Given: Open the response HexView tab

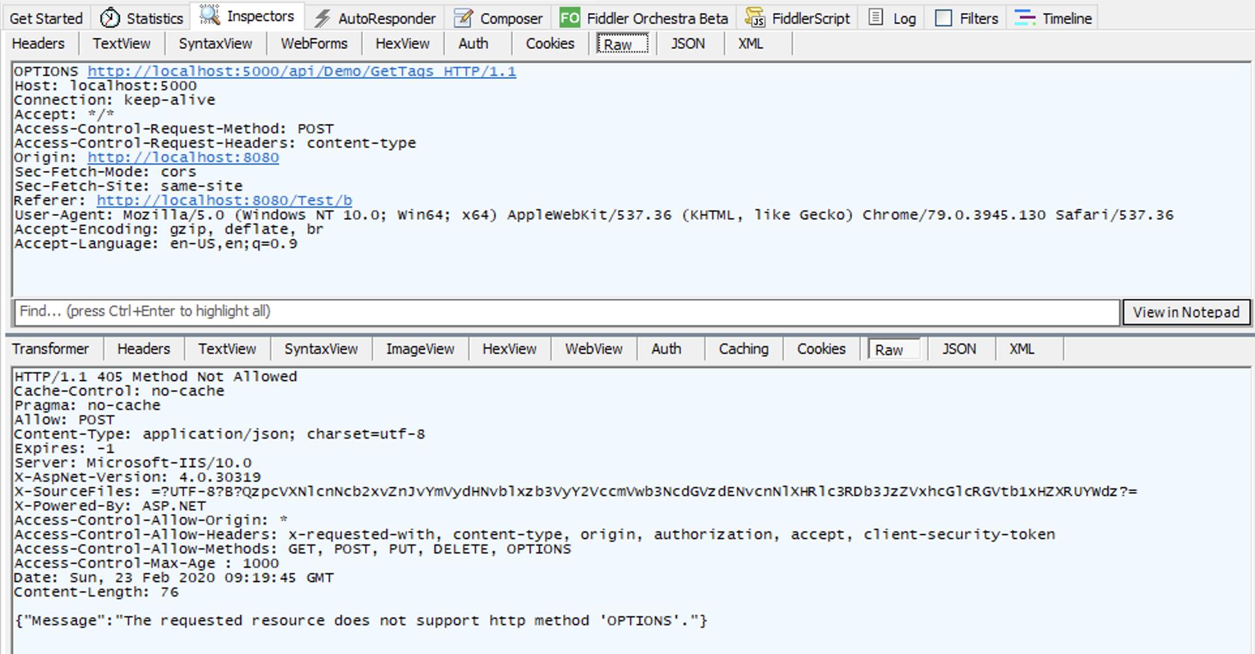Looking at the screenshot, I should pyautogui.click(x=509, y=349).
